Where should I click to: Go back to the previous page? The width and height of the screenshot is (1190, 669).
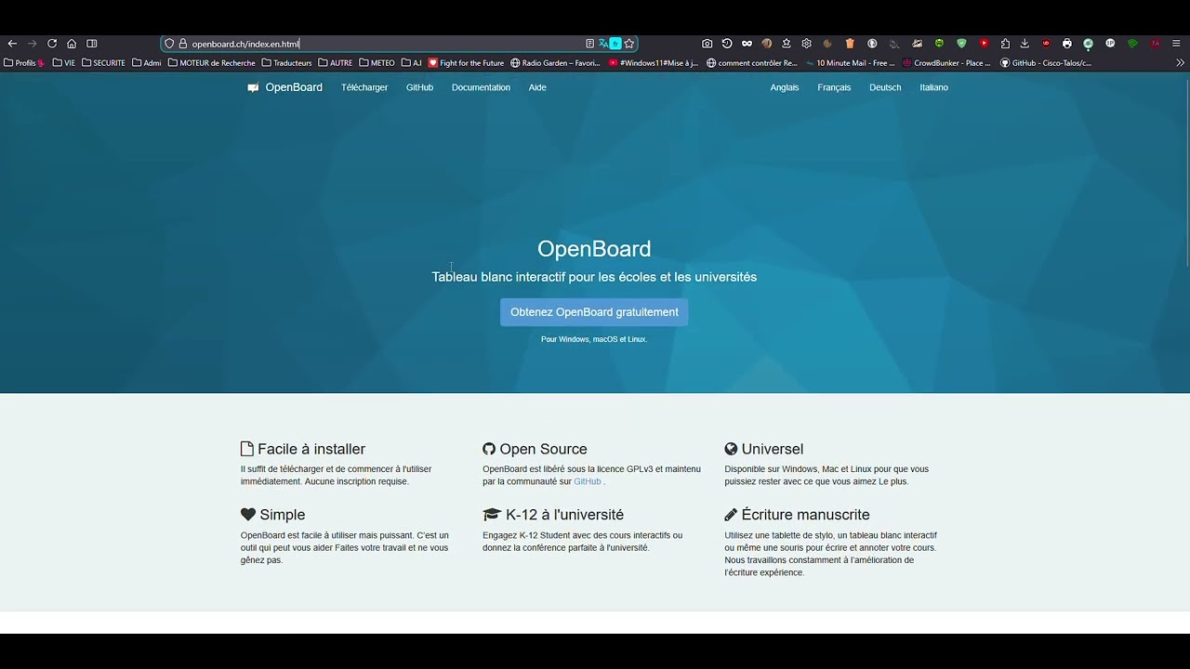[x=12, y=44]
